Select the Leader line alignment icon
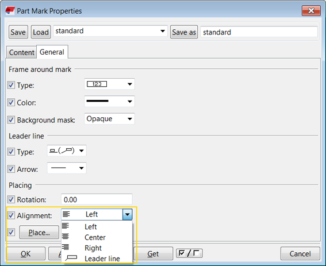 click(x=71, y=258)
